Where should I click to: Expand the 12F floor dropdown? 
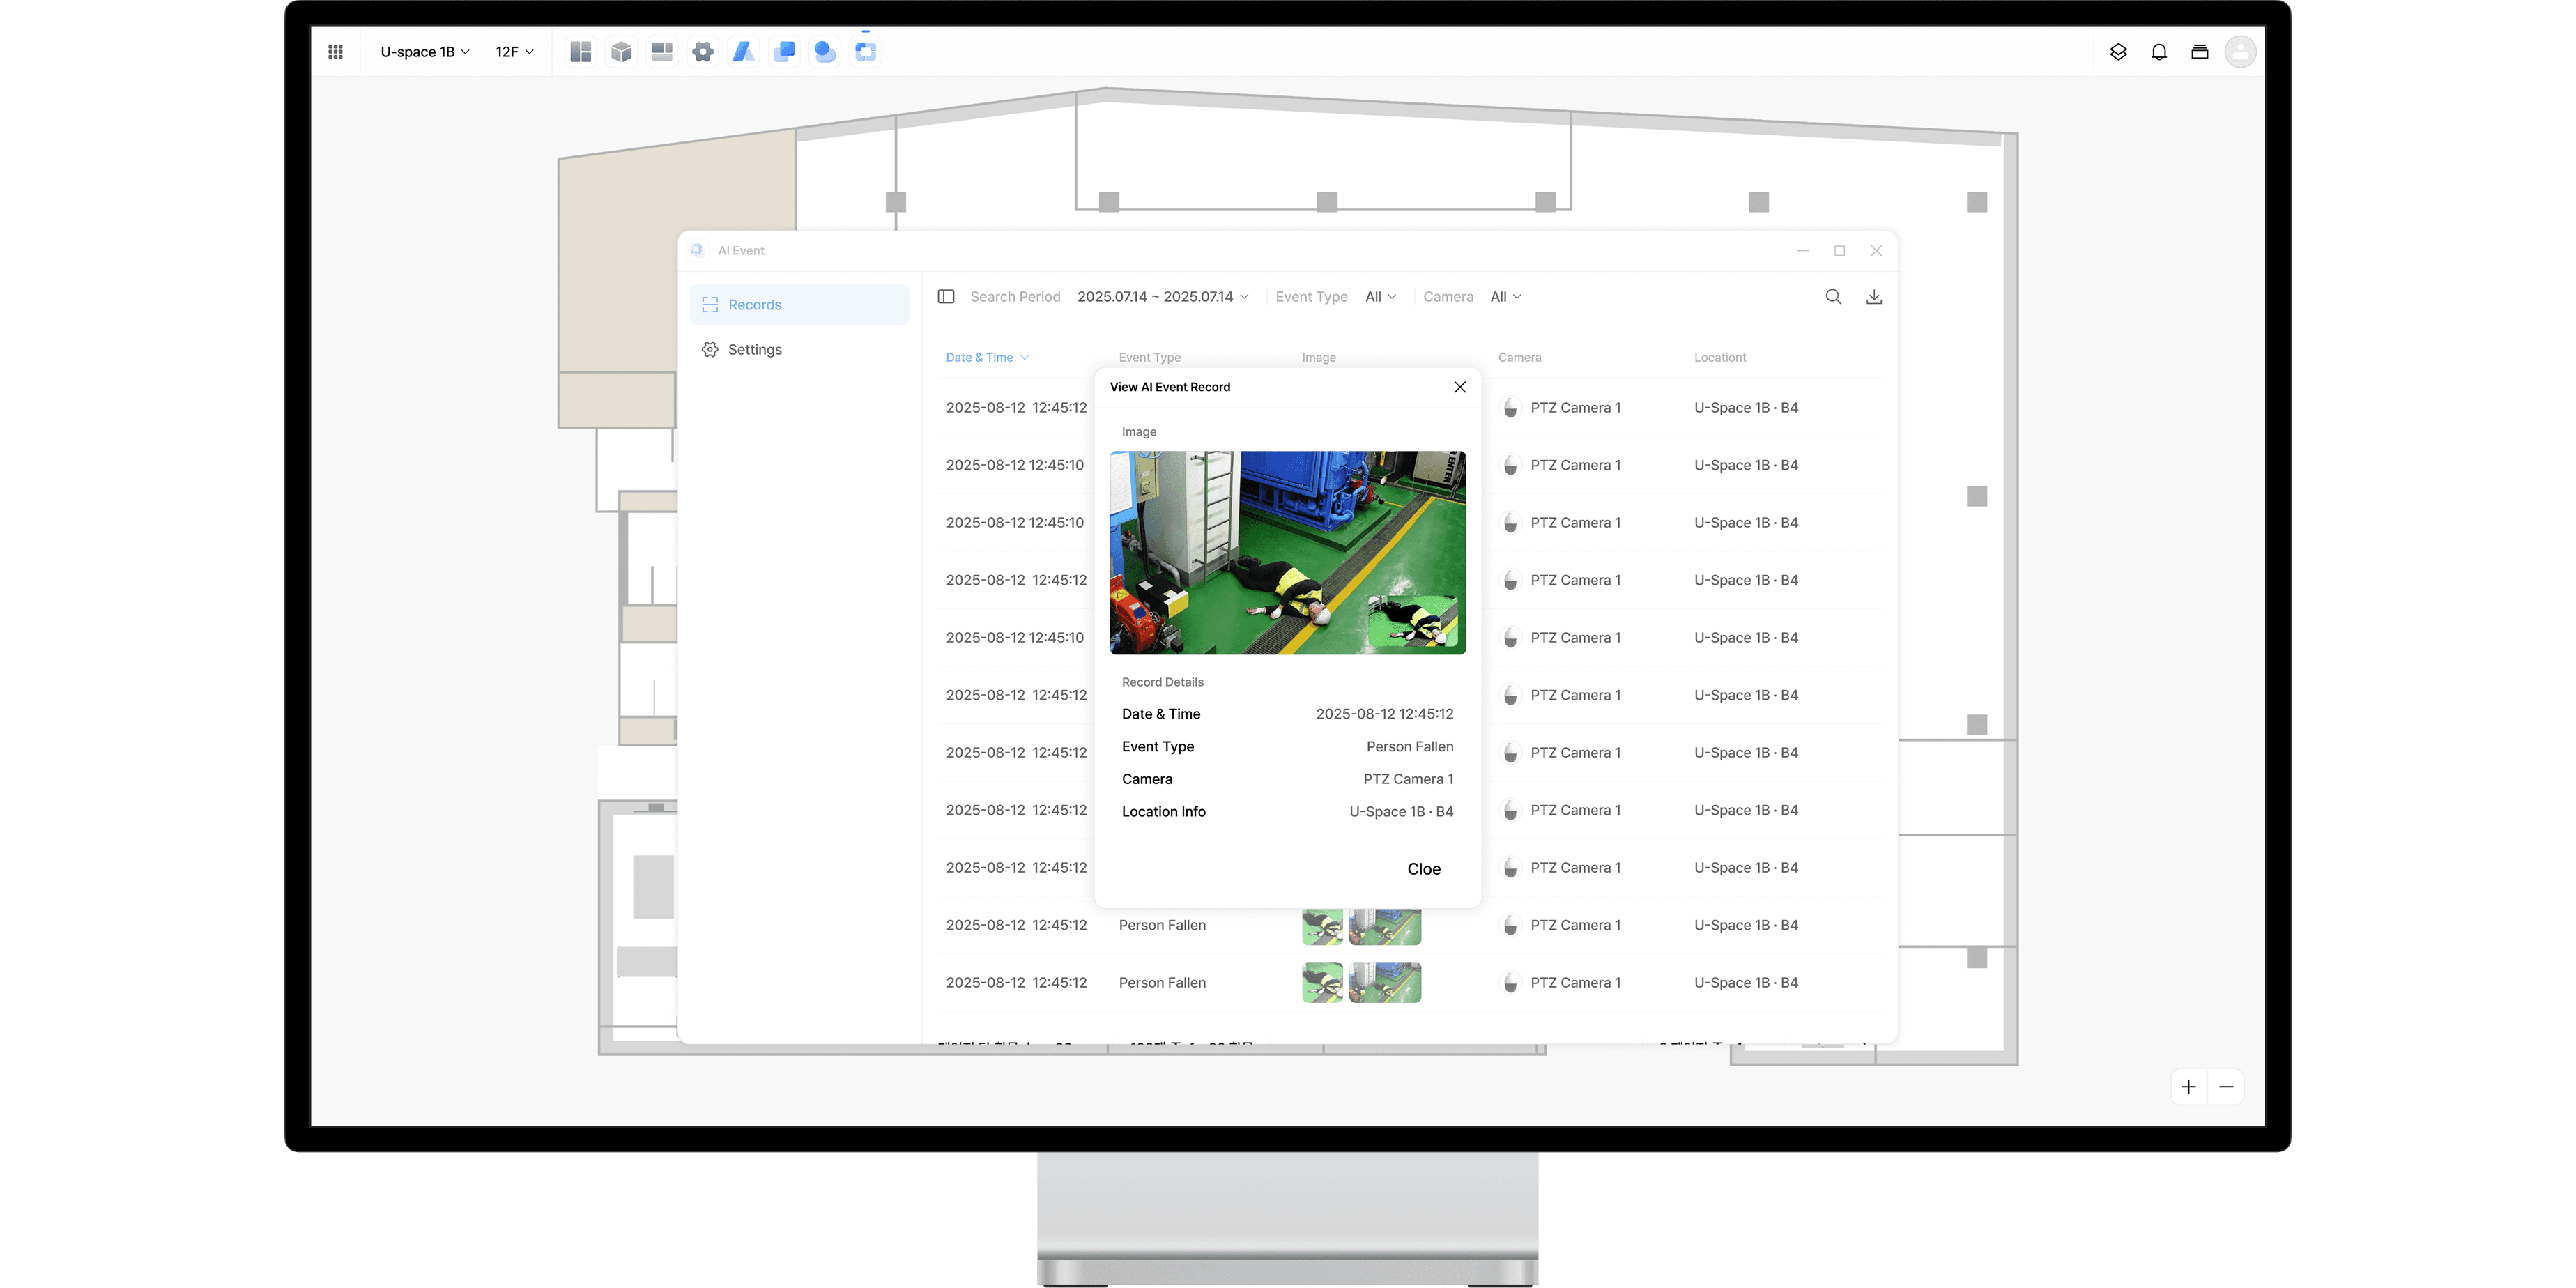click(x=514, y=52)
